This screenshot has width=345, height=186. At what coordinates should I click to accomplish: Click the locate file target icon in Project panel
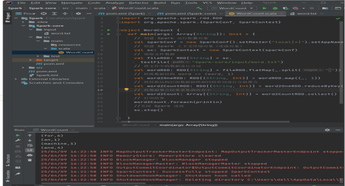[x=44, y=13]
